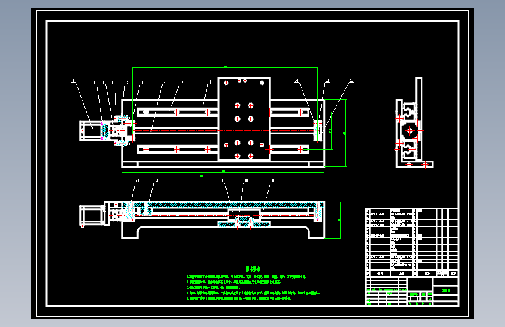Select the right-hand side view drawing
The height and width of the screenshot is (327, 505).
coord(414,123)
